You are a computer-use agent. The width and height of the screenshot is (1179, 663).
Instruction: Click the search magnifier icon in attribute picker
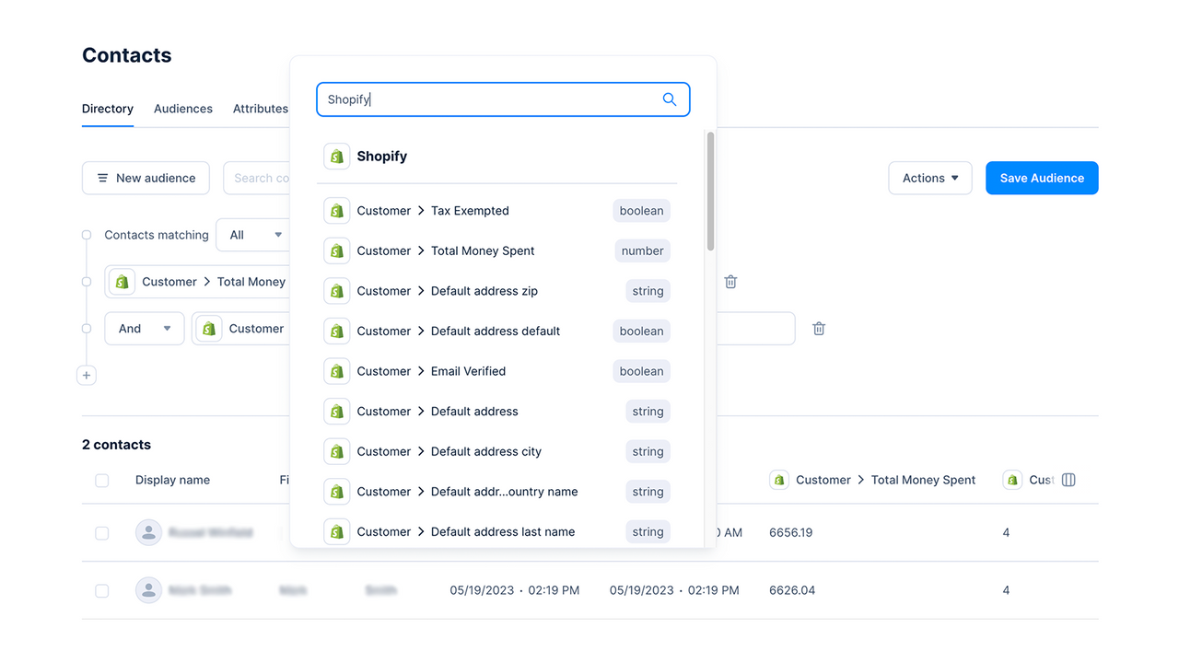coord(670,99)
